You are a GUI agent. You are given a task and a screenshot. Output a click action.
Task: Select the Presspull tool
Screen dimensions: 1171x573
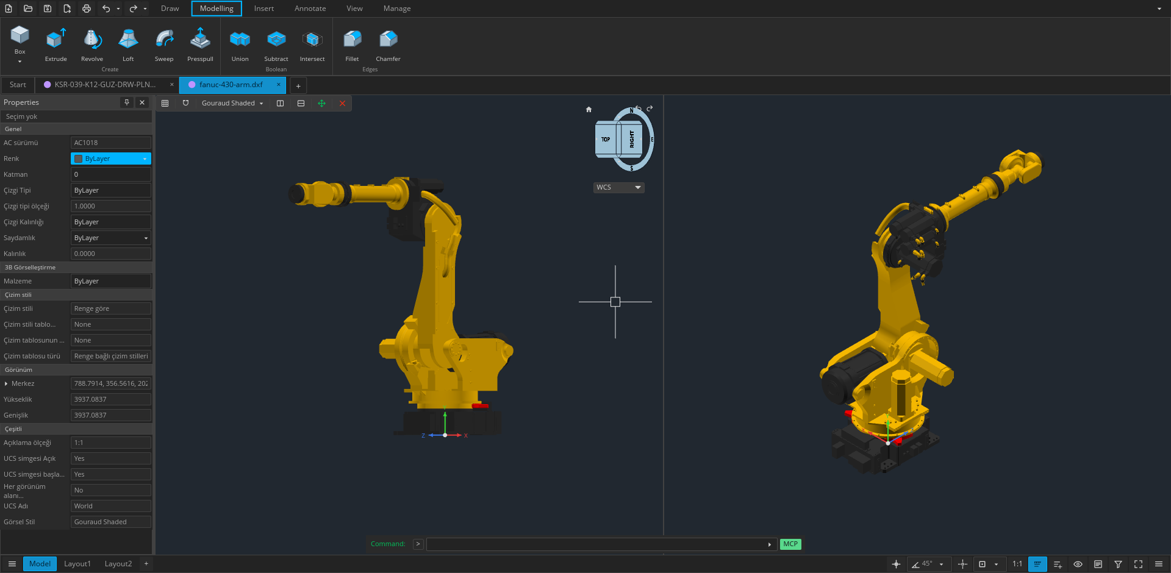coord(200,45)
